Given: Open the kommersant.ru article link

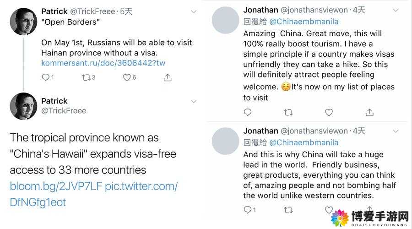Looking at the screenshot, I should (x=103, y=63).
